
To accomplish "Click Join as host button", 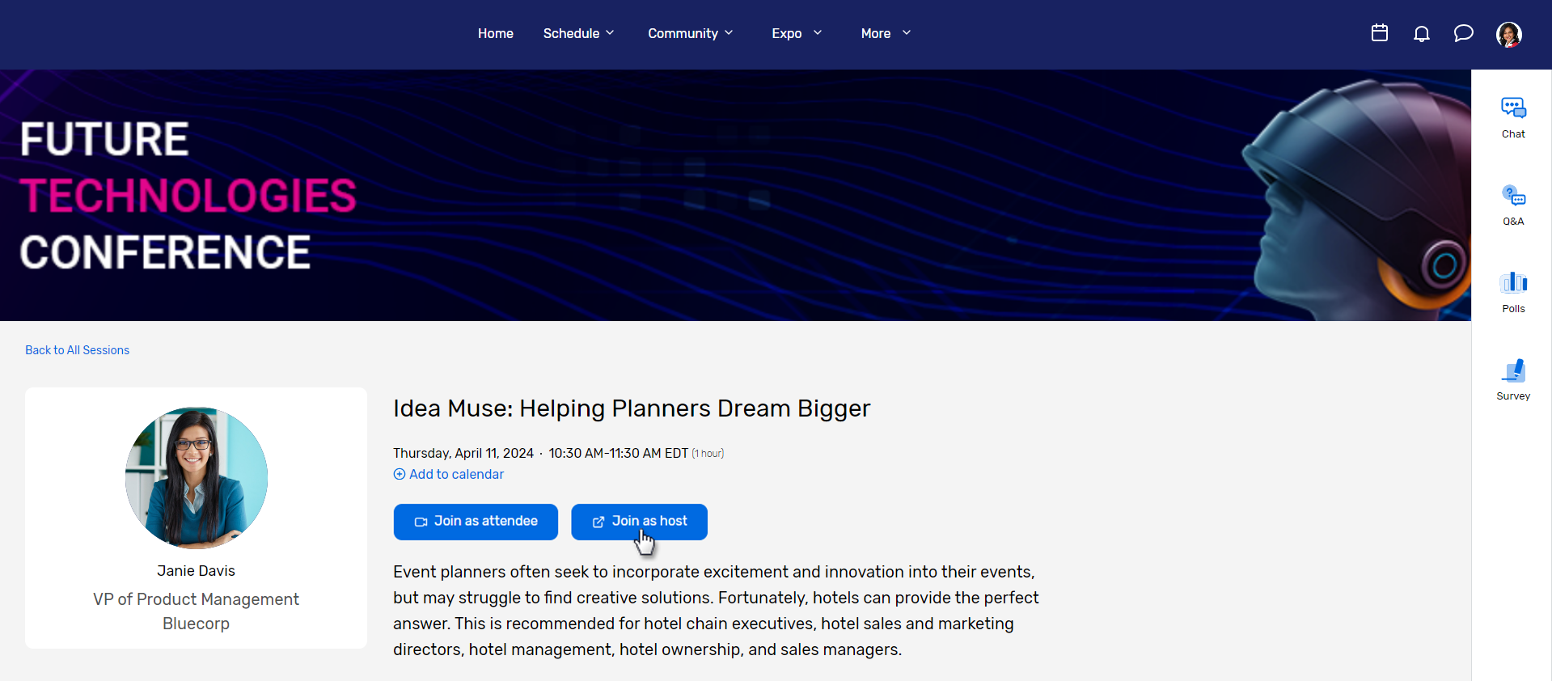I will pyautogui.click(x=639, y=522).
